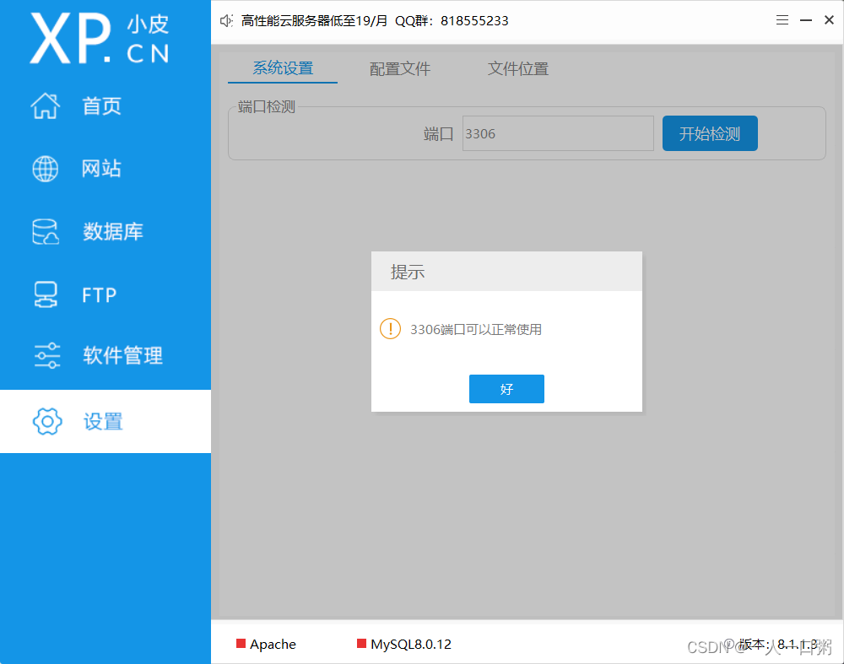Click the warning icon in the 提示 dialog
This screenshot has height=664, width=844.
tap(390, 329)
